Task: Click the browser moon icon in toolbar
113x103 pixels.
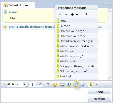Action: pyautogui.click(x=69, y=85)
